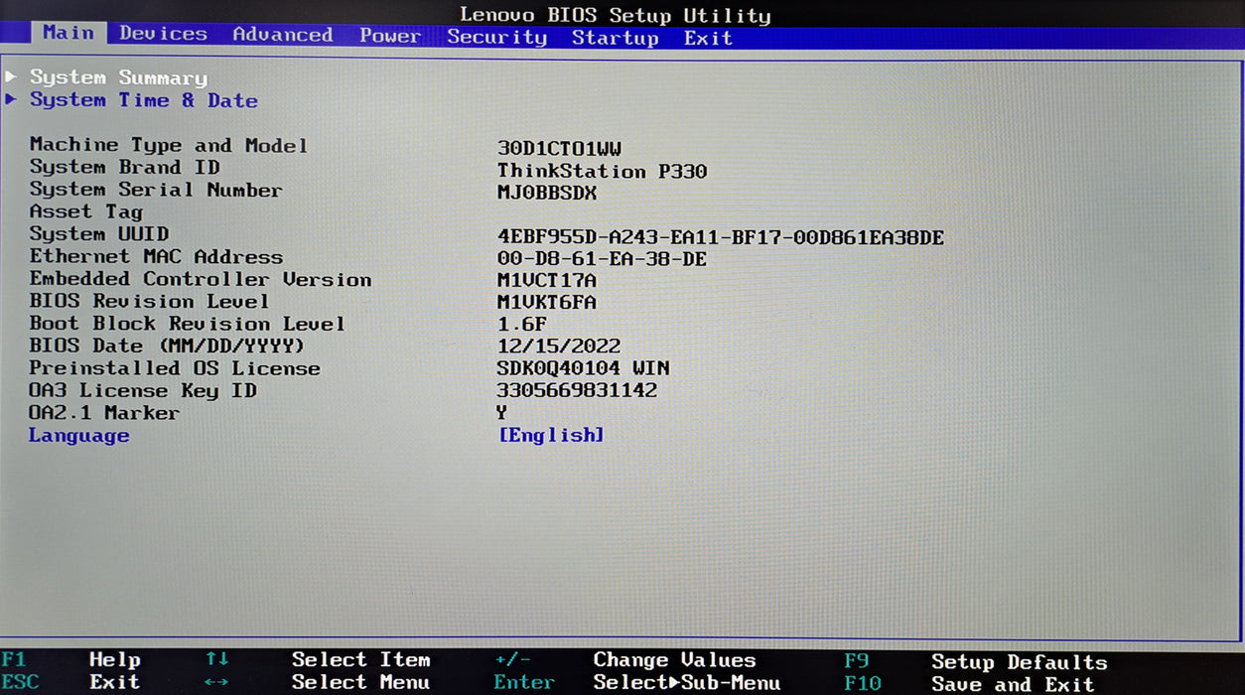The image size is (1245, 695).
Task: Click the Lenovo BIOS Setup Utility title
Action: (x=616, y=15)
